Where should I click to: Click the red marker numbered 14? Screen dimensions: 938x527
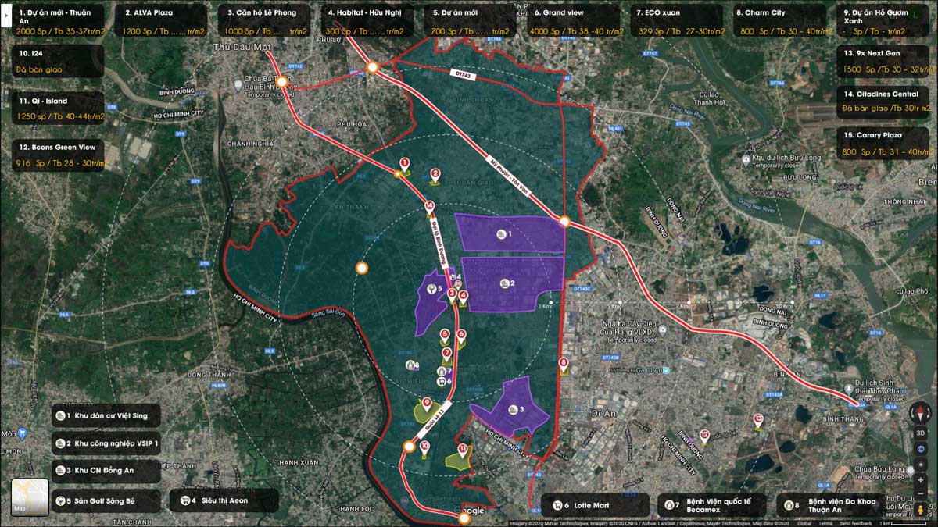(429, 208)
